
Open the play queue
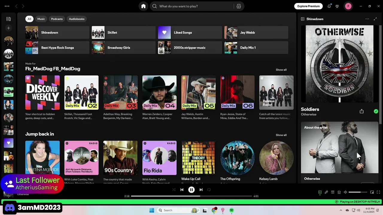coord(333,192)
